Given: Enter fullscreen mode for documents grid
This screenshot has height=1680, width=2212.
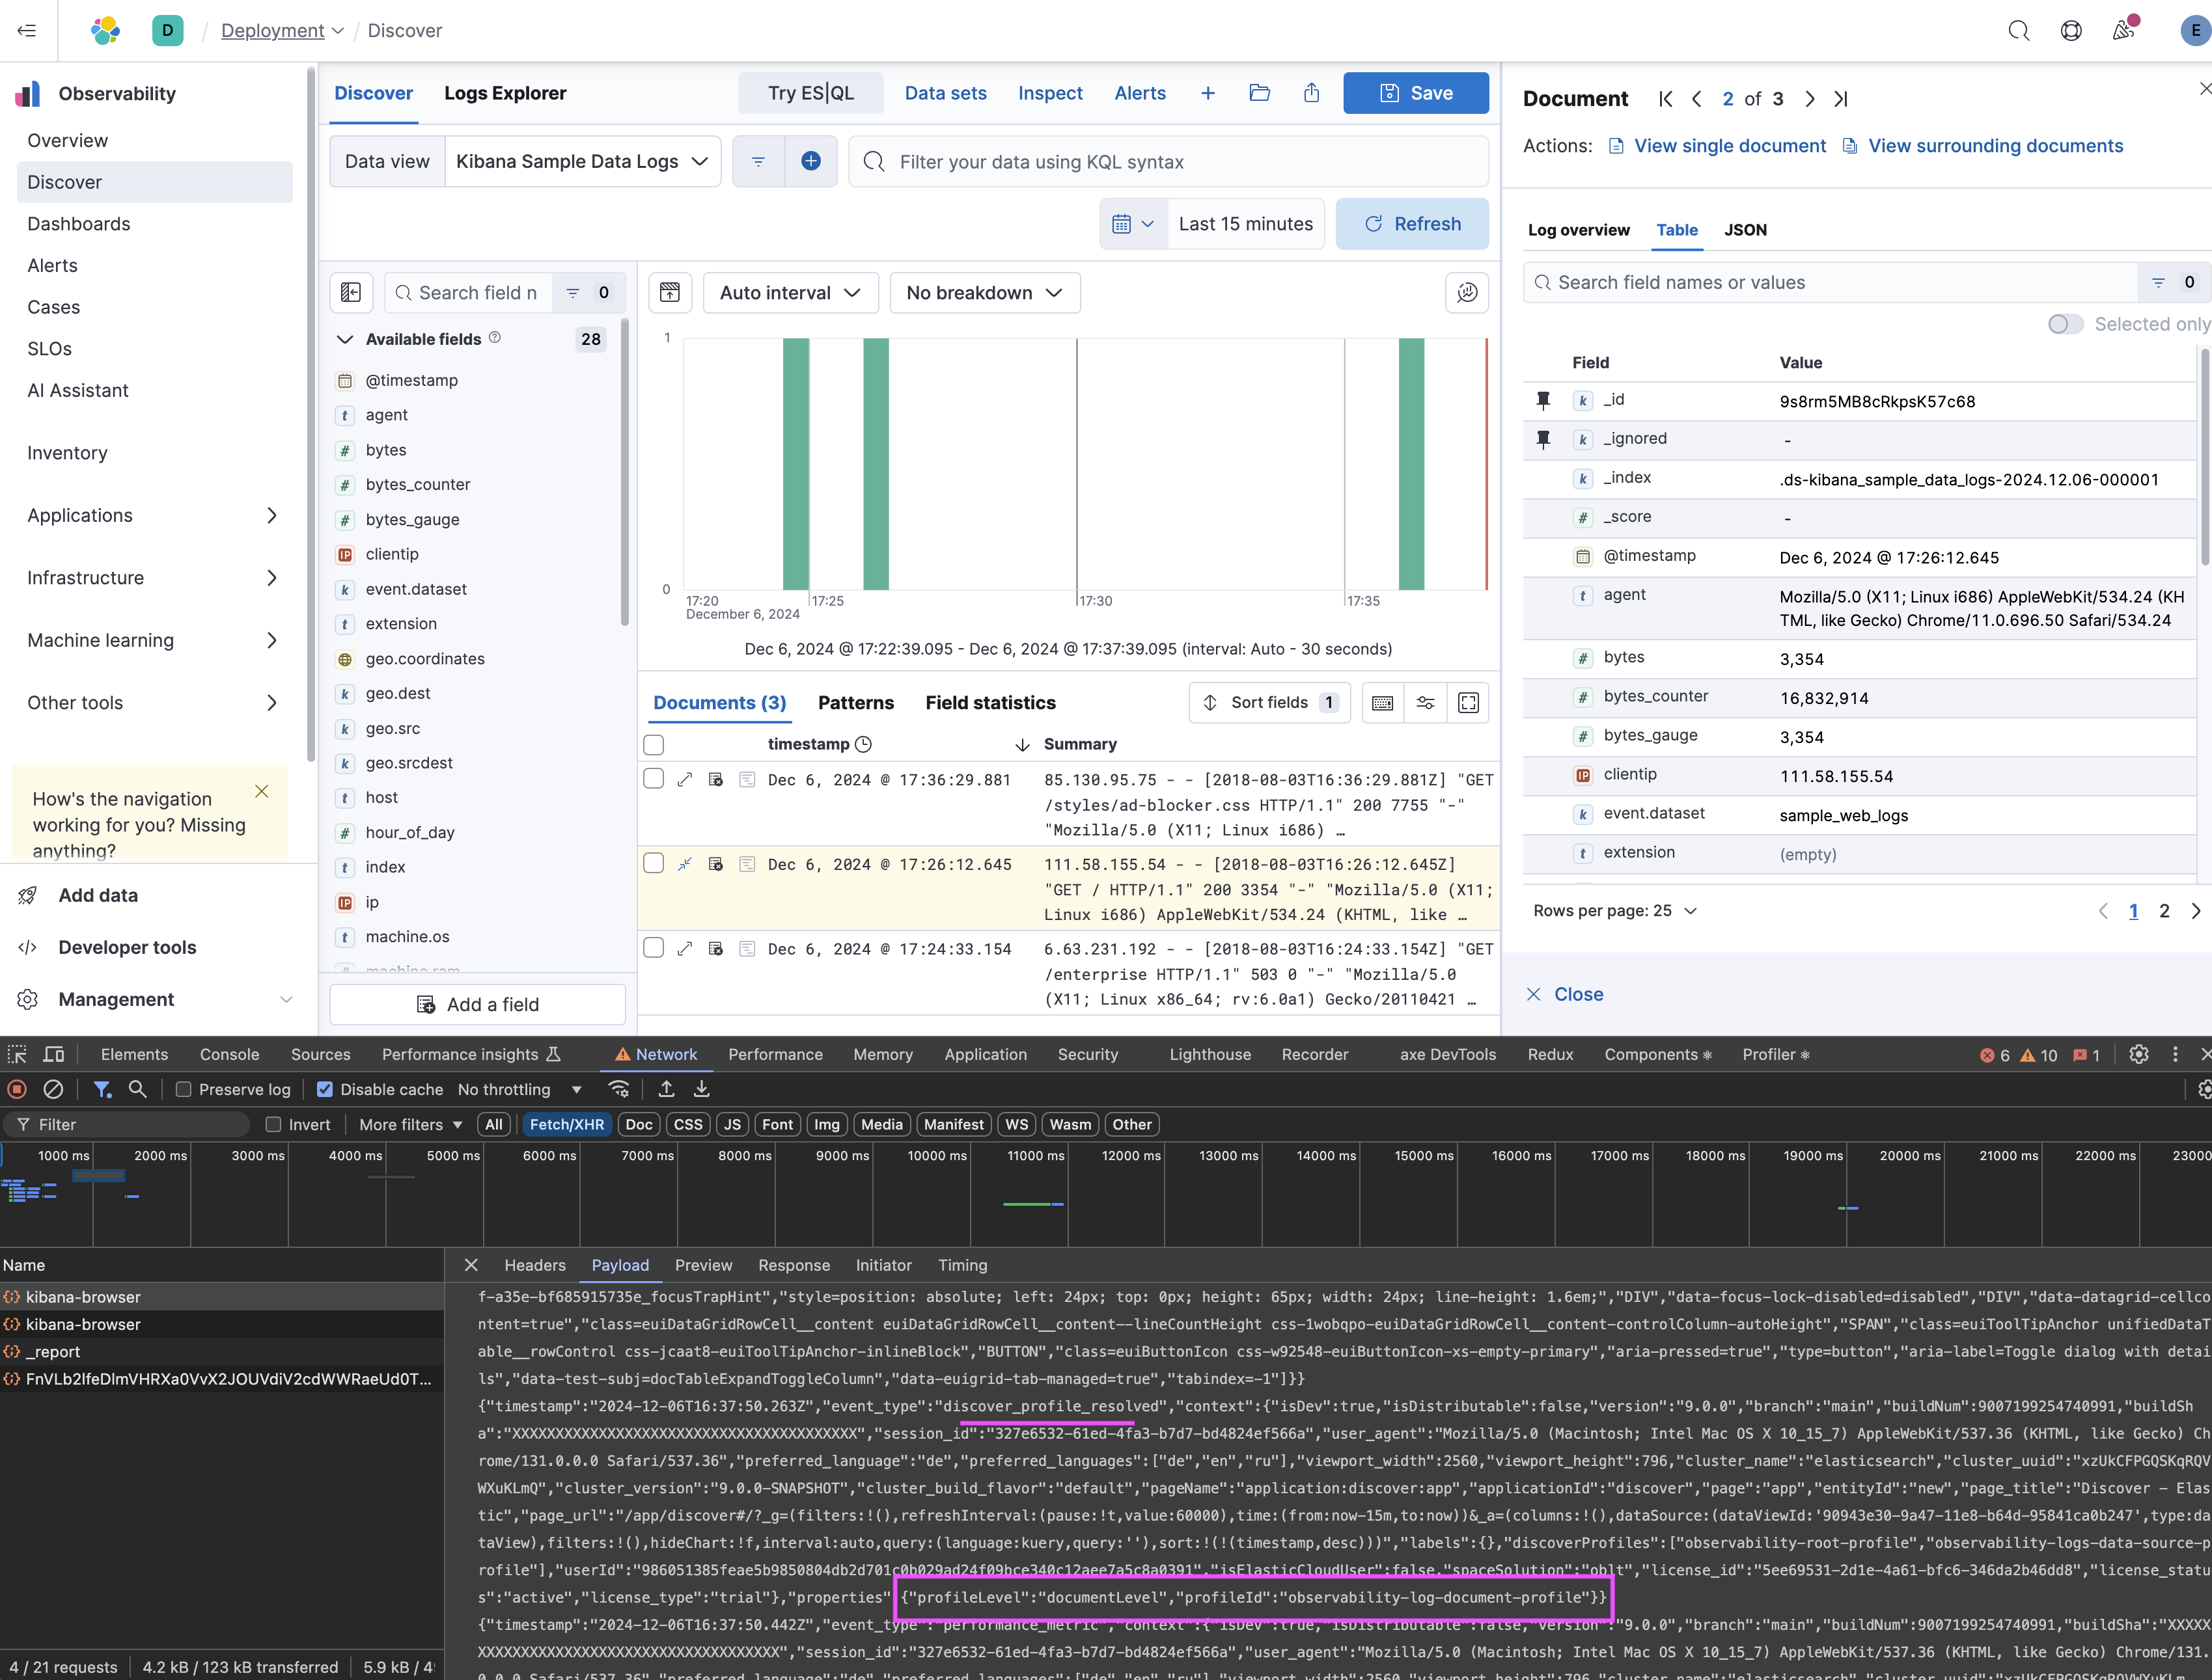Looking at the screenshot, I should (x=1469, y=703).
